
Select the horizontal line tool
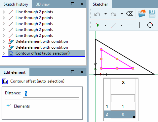pos(130,25)
